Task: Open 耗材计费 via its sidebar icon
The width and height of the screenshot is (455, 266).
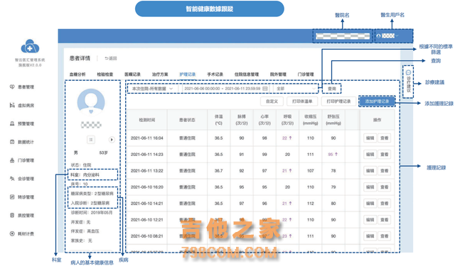Action: coord(12,233)
